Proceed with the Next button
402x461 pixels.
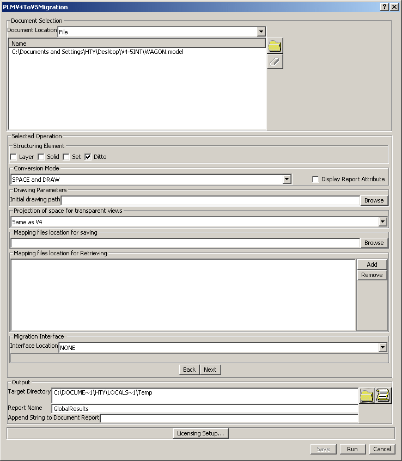(x=210, y=370)
